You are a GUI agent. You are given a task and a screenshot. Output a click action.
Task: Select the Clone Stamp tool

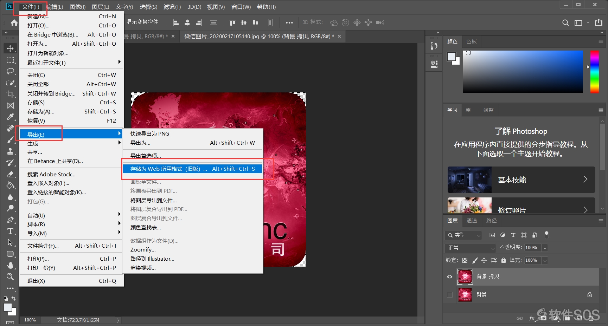10,151
